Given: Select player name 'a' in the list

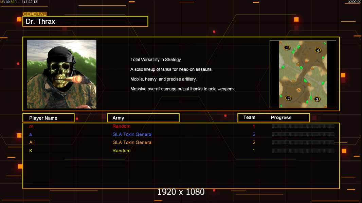Looking at the screenshot, I should point(31,134).
